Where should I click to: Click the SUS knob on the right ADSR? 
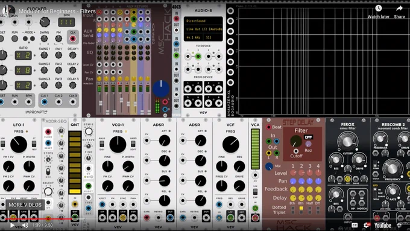(x=201, y=181)
